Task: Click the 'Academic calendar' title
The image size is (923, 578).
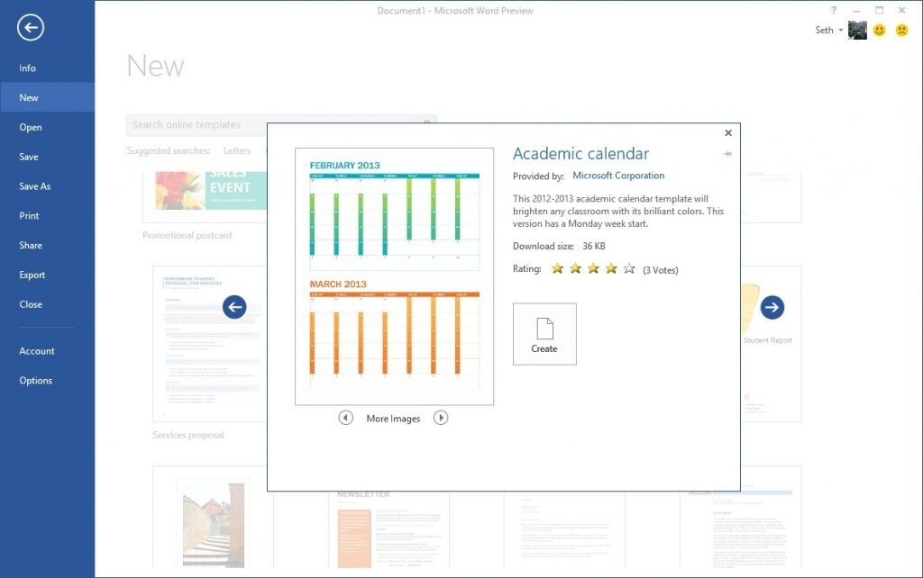Action: pos(580,153)
